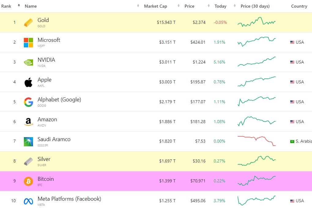Screen dimensions: 312x208
Task: Open the Saudi Aramco company page
Action: point(54,139)
